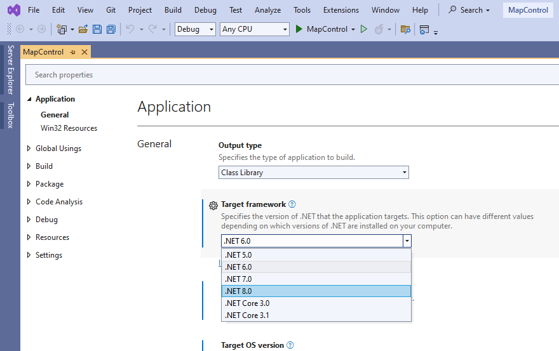This screenshot has width=559, height=351.
Task: Click the New Project toolbar icon
Action: click(x=62, y=29)
